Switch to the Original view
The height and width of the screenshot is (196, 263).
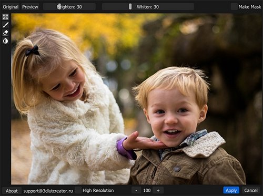pos(11,7)
